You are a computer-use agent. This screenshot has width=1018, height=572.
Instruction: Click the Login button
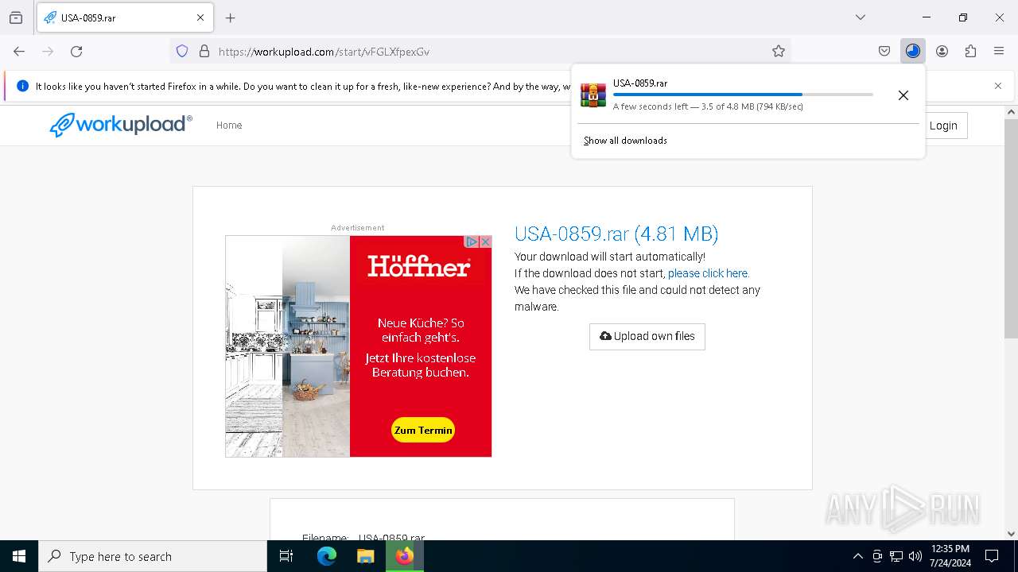point(943,126)
